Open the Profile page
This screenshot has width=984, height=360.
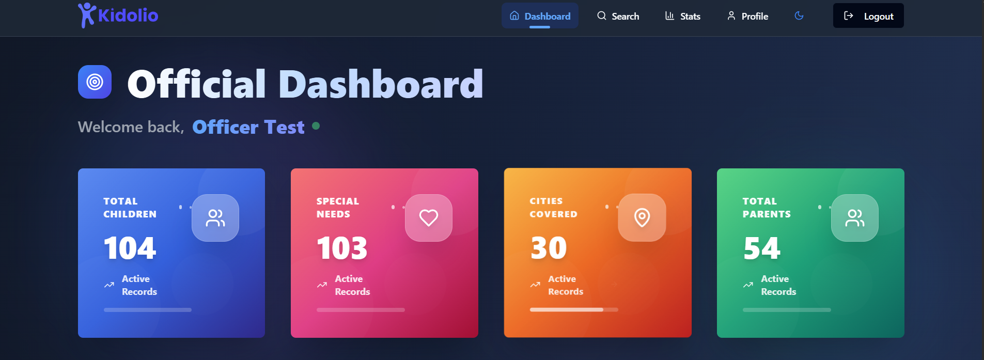pyautogui.click(x=747, y=16)
